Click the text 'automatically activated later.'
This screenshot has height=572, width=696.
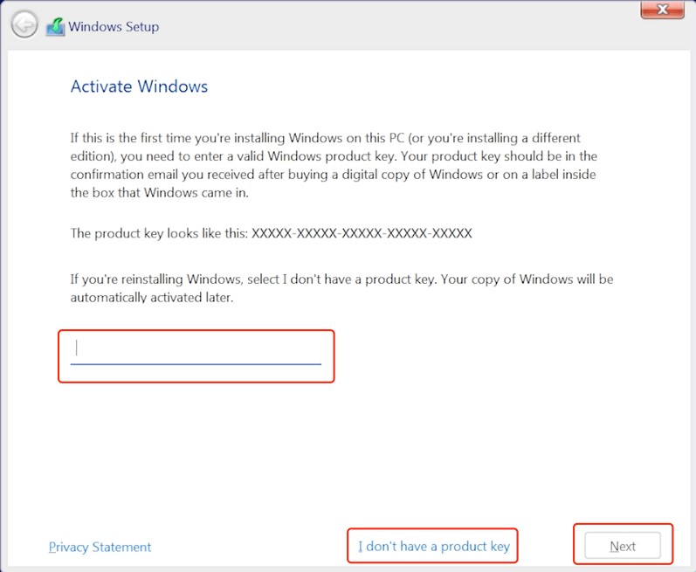tap(152, 297)
